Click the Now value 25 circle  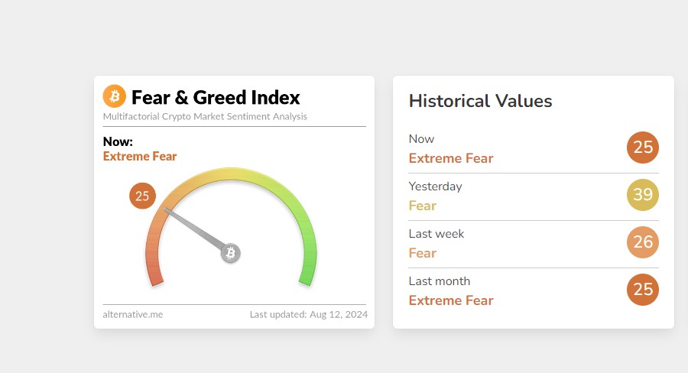pos(643,148)
